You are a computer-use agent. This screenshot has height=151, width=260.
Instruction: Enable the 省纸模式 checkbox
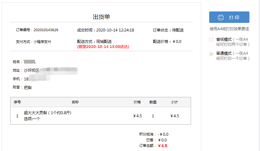click(x=211, y=40)
